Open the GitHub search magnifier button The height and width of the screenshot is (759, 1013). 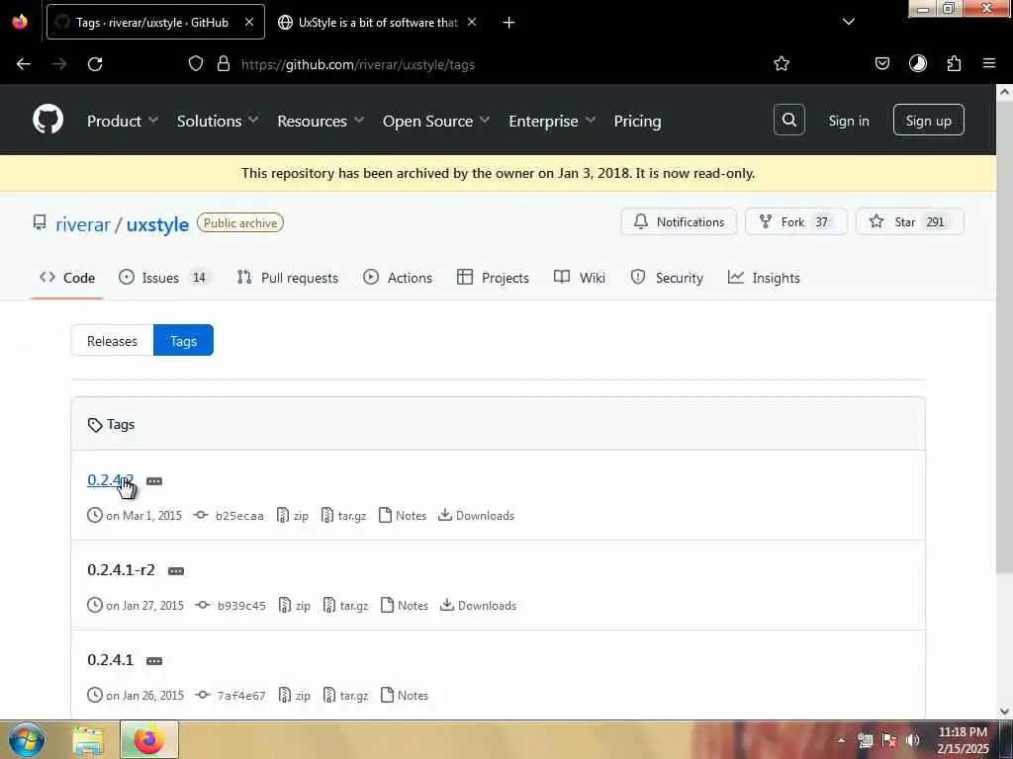click(788, 120)
